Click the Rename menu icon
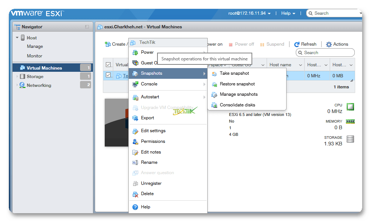The image size is (371, 222). click(135, 162)
